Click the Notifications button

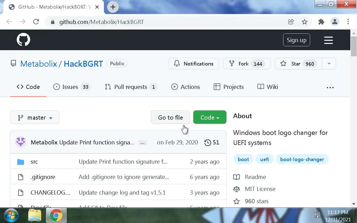click(x=194, y=64)
